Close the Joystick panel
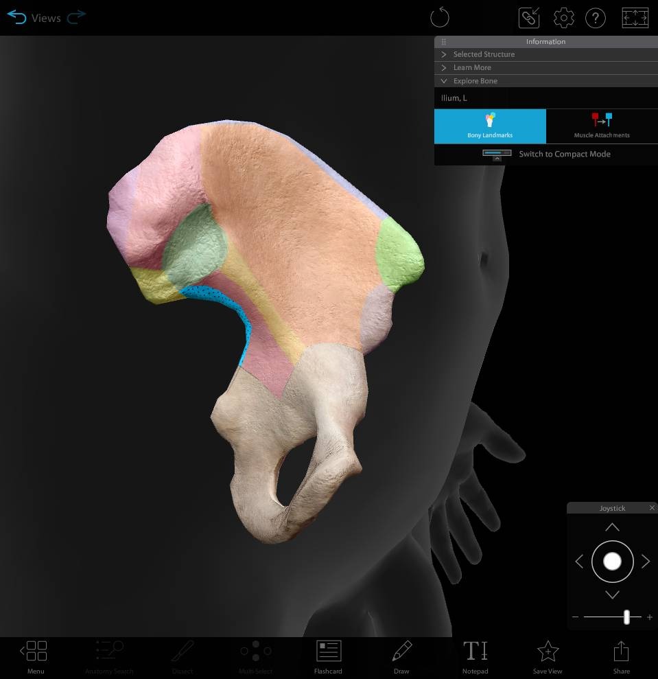The image size is (658, 679). coord(652,508)
